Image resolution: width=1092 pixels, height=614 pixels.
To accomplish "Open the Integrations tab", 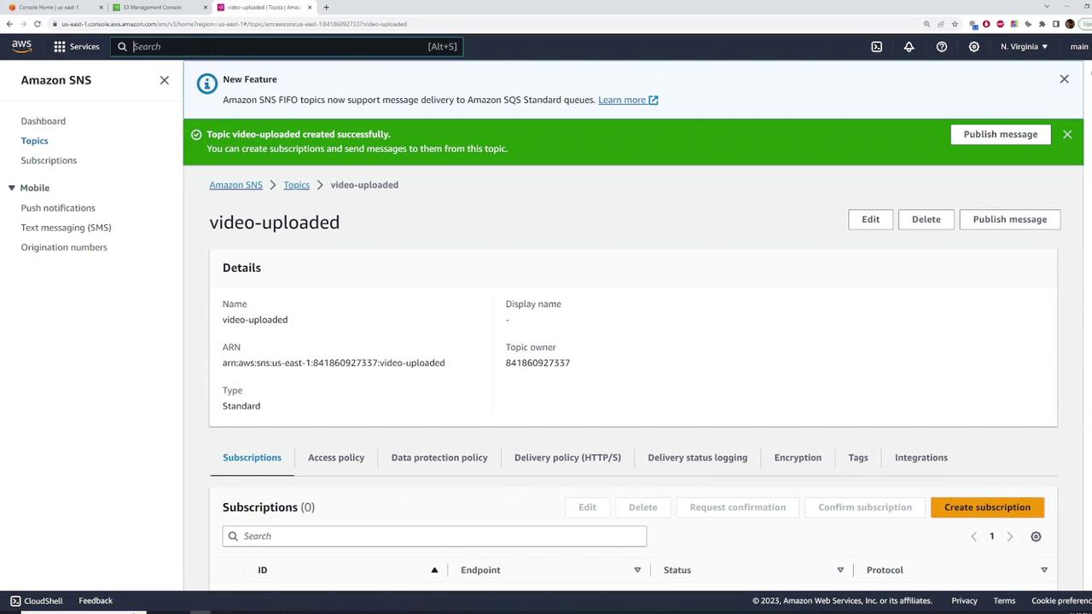I will (921, 458).
